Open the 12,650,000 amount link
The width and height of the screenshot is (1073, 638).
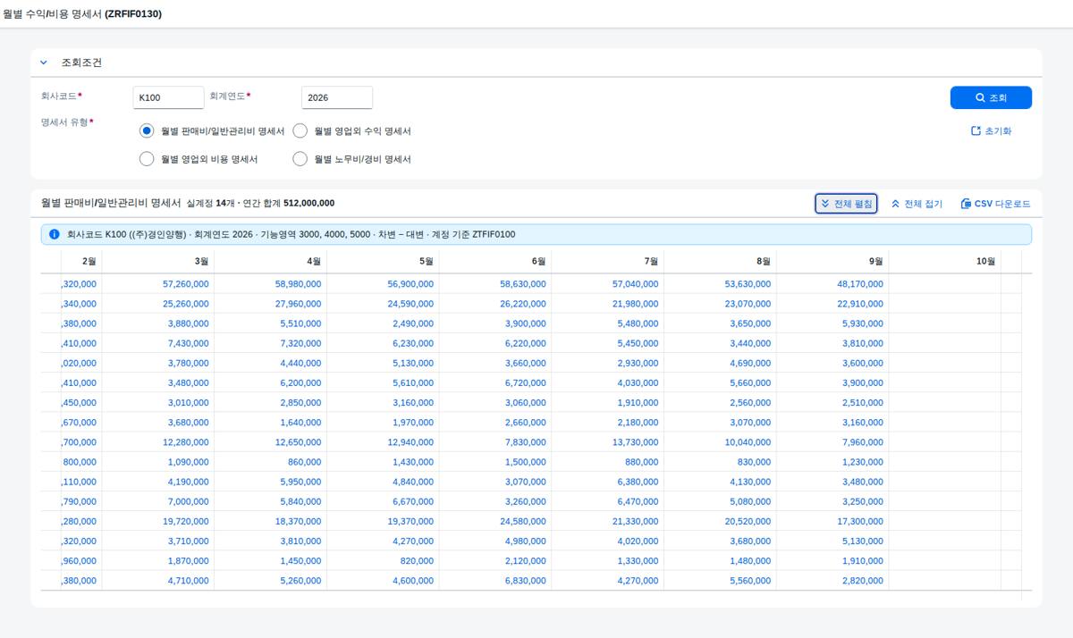(298, 442)
